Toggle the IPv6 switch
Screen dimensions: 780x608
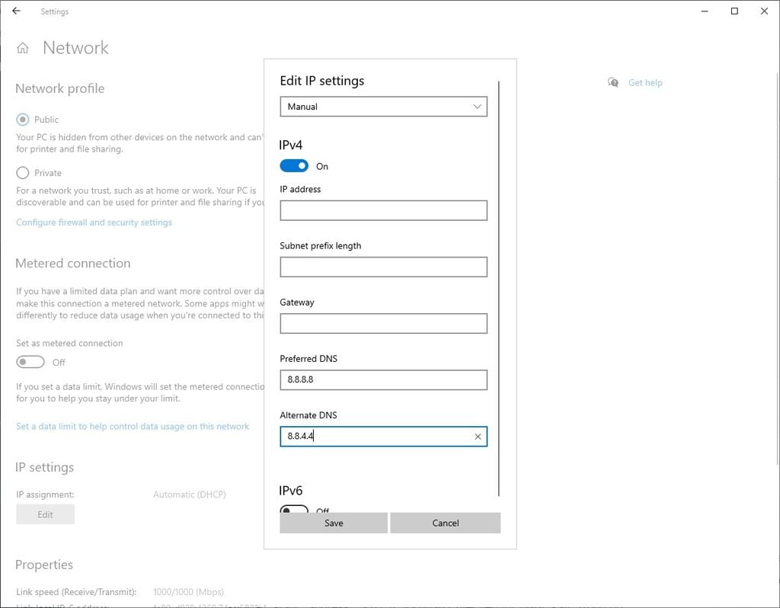[294, 509]
